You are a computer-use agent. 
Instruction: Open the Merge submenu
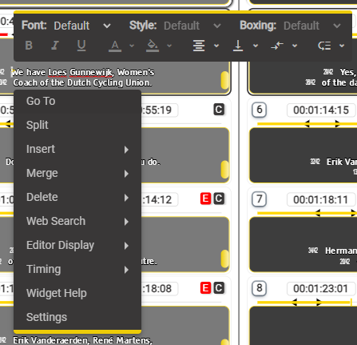(x=77, y=173)
